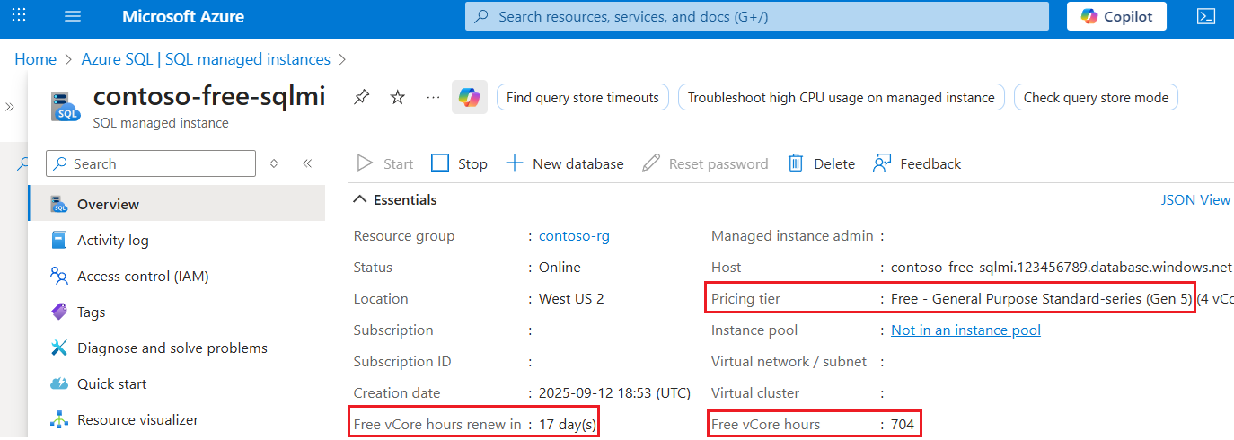Open Cloud Shell from the top bar
1234x440 pixels.
(1206, 17)
